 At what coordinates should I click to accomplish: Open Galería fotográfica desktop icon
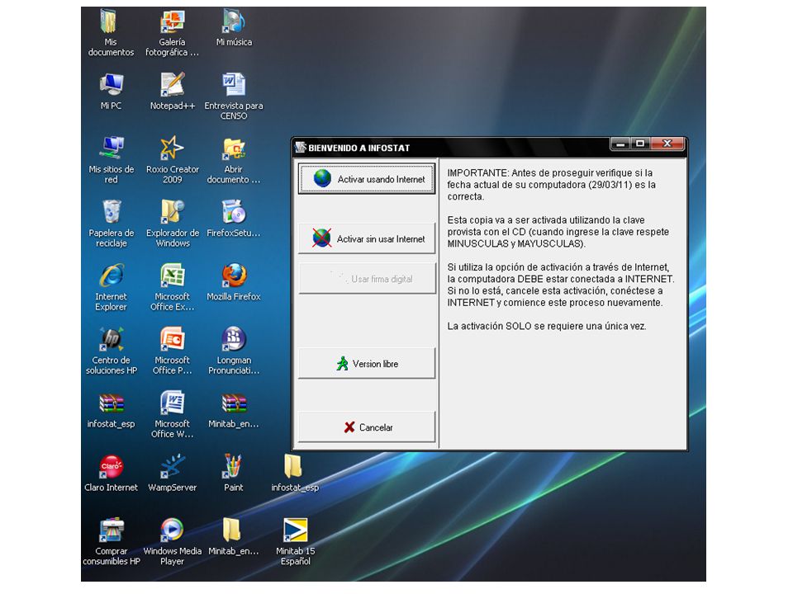click(x=173, y=32)
